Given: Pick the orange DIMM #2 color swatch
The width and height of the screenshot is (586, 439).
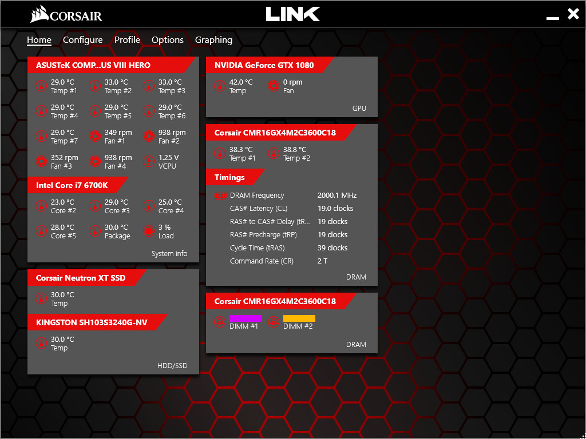Looking at the screenshot, I should [x=299, y=318].
